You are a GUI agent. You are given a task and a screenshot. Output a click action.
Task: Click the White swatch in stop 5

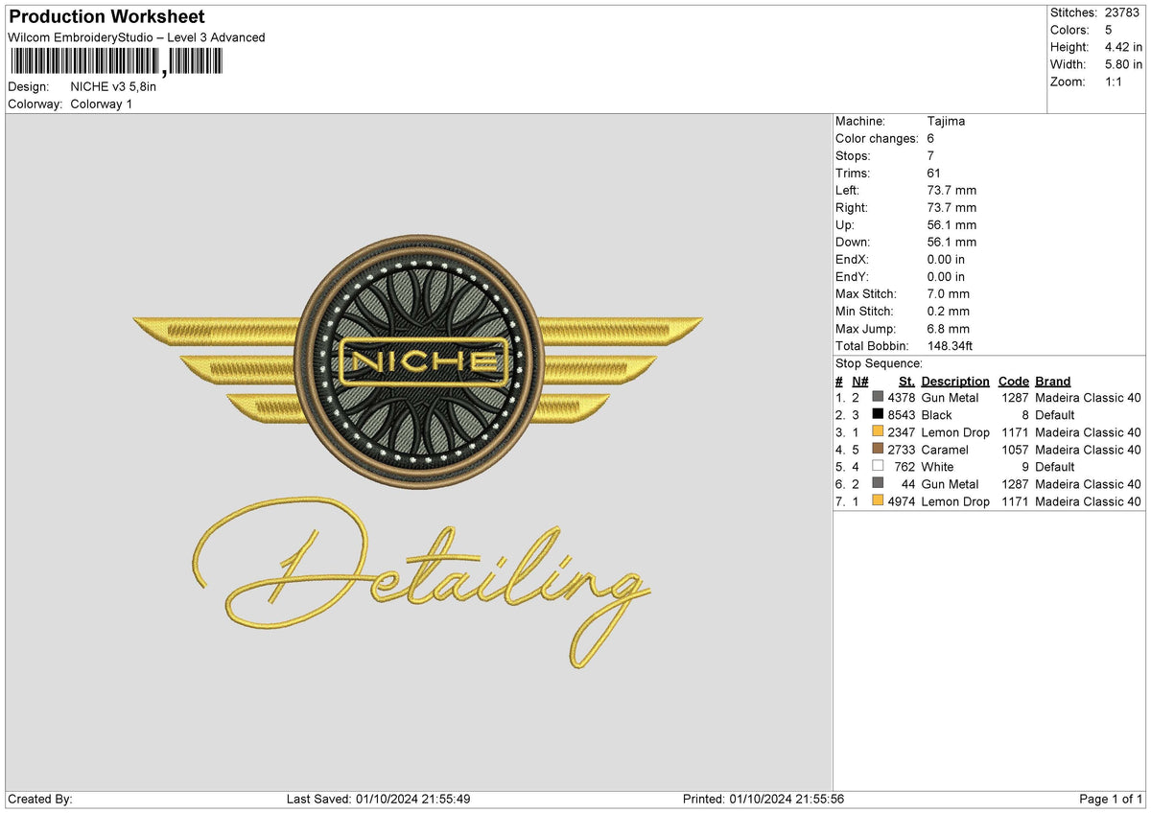pos(878,466)
